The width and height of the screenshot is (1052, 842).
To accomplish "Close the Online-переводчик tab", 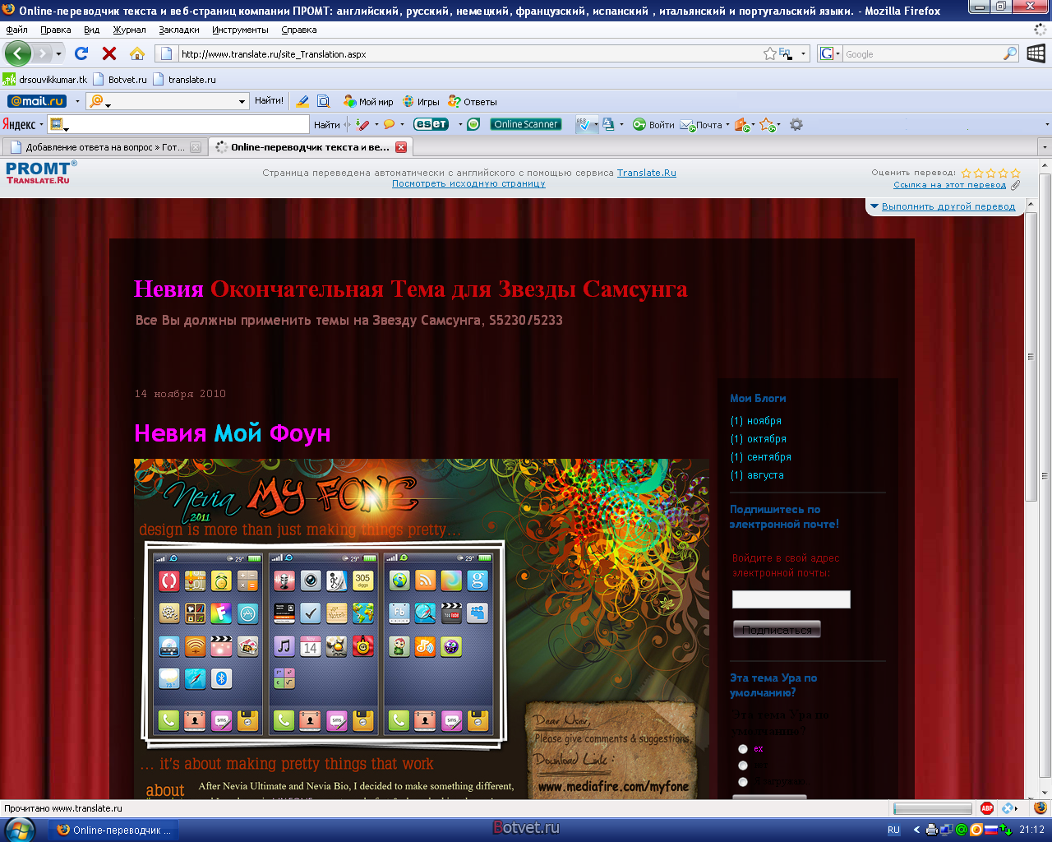I will [401, 147].
